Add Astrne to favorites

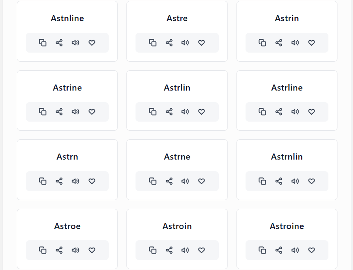pyautogui.click(x=202, y=181)
